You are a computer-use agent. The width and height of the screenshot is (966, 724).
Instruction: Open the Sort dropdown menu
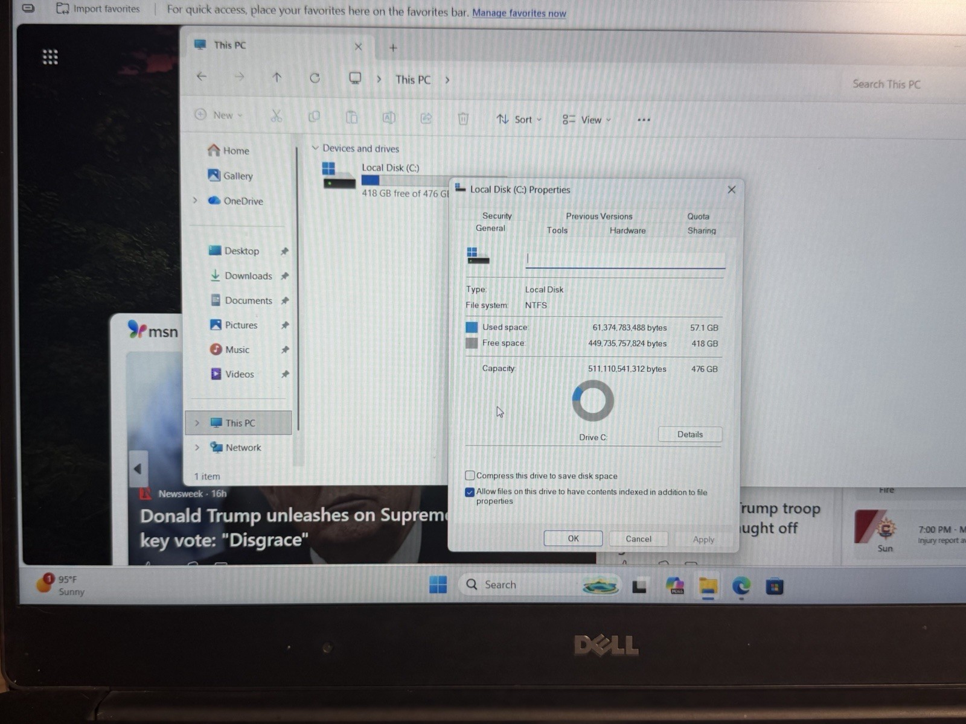tap(519, 119)
